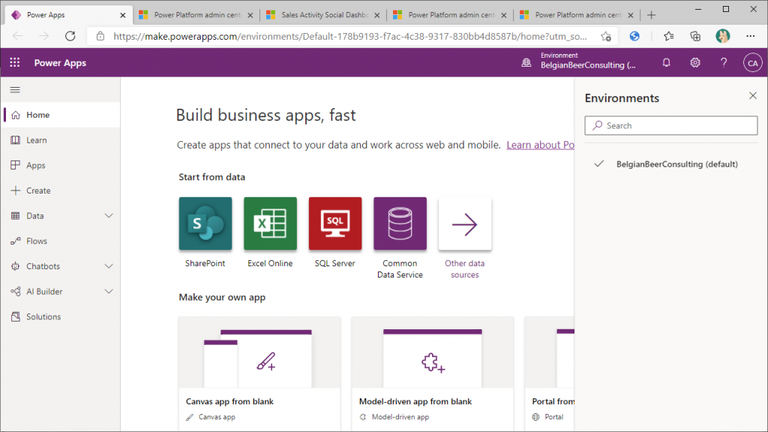Open Solutions in left navigation
768x432 pixels.
coord(61,316)
